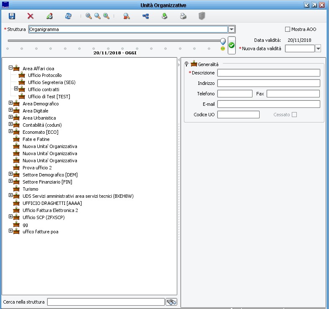Collapse the Area Affari cioa node
Image resolution: width=329 pixels, height=309 pixels.
pos(11,68)
